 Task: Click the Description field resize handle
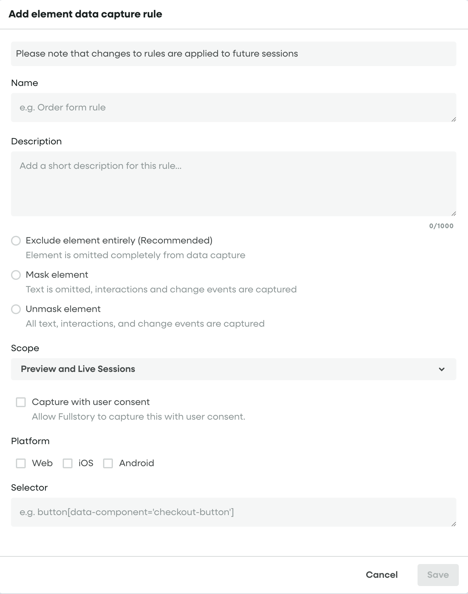[454, 214]
